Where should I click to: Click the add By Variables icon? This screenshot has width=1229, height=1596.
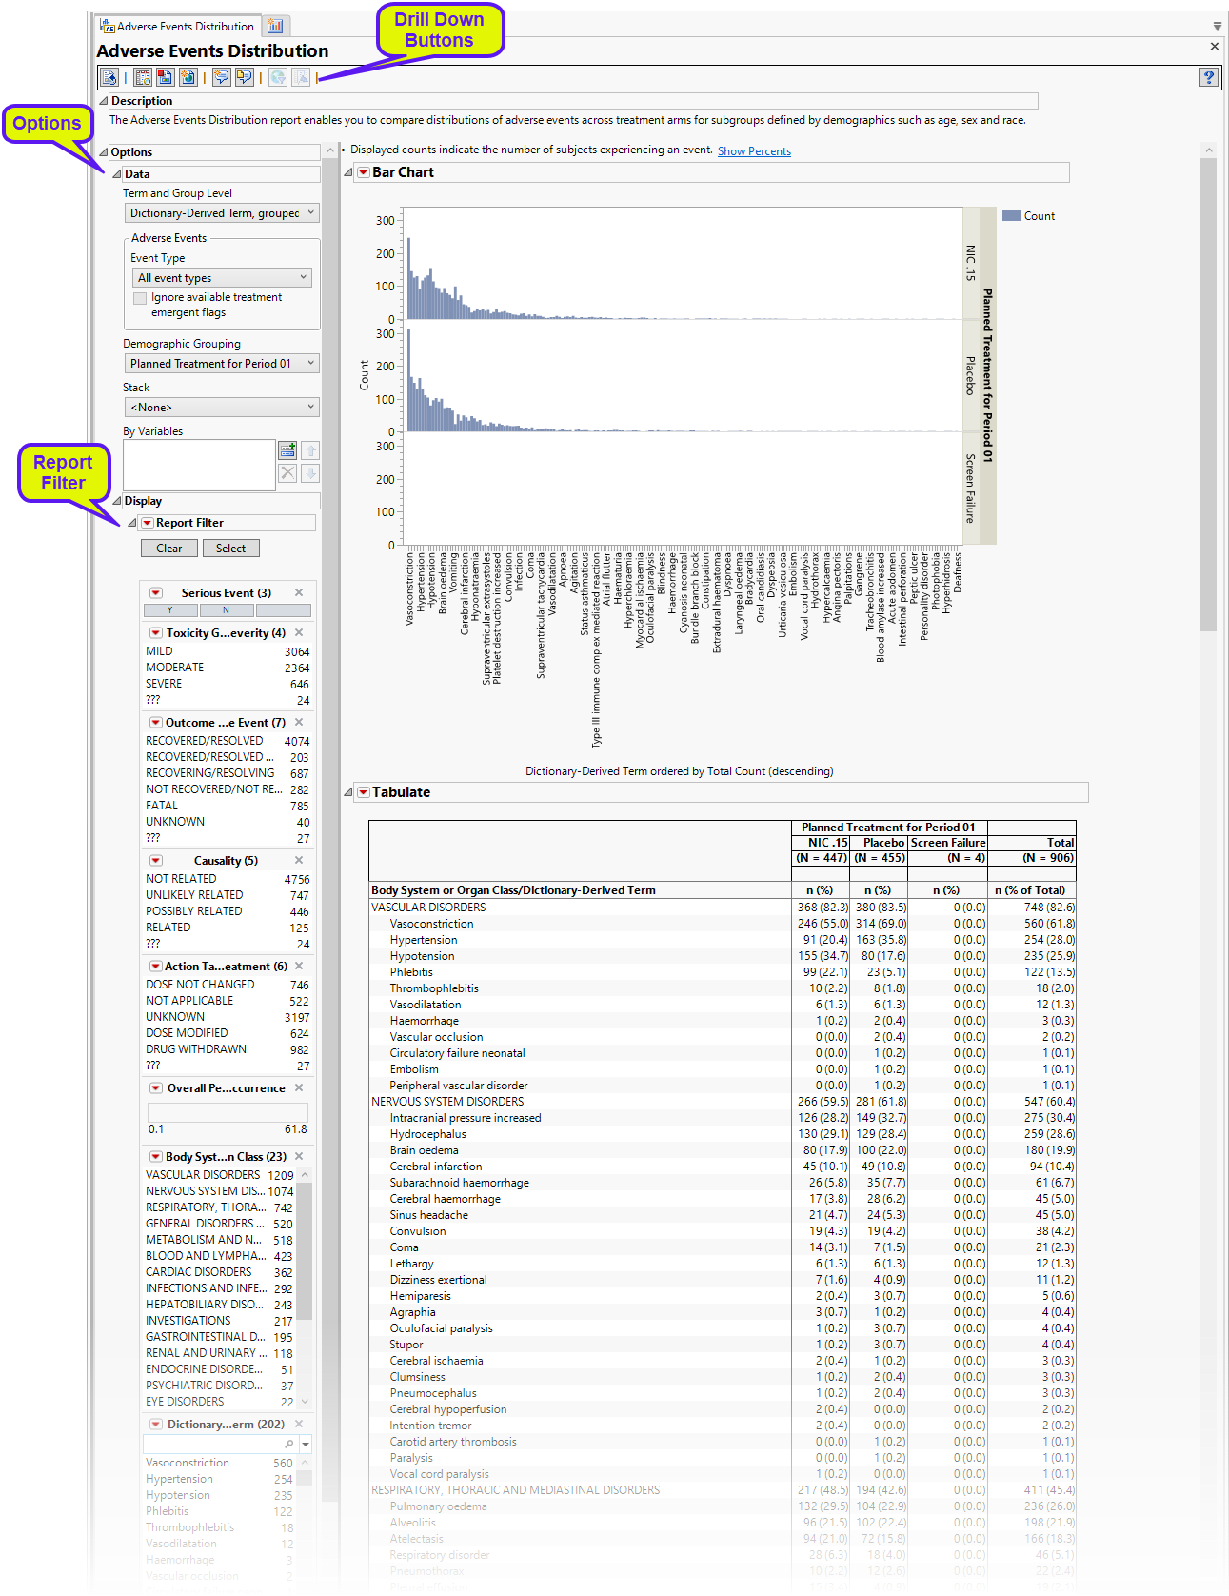pyautogui.click(x=287, y=450)
